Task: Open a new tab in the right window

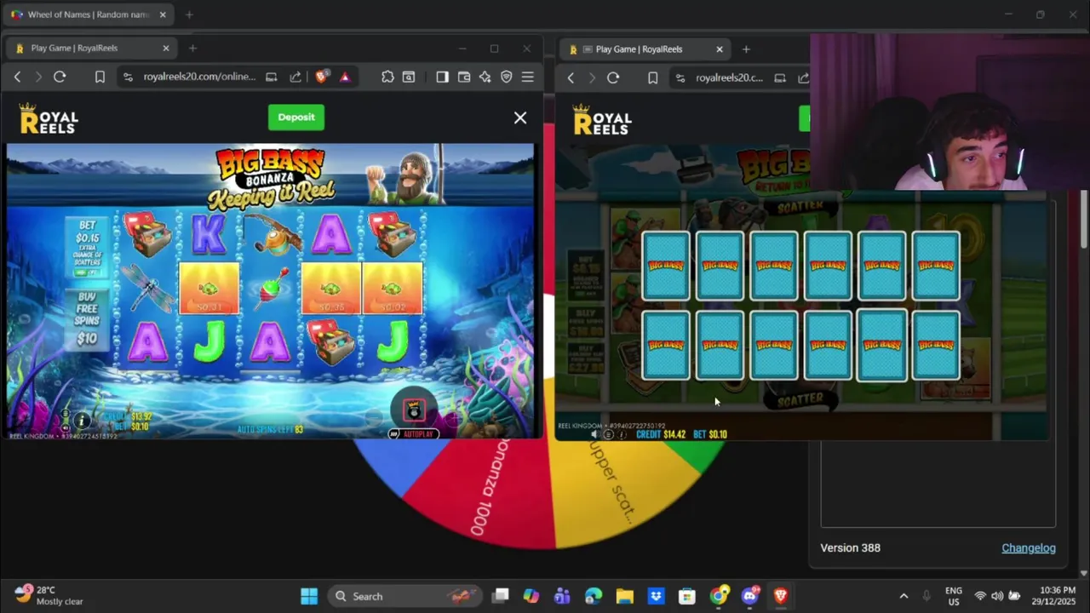Action: tap(746, 49)
